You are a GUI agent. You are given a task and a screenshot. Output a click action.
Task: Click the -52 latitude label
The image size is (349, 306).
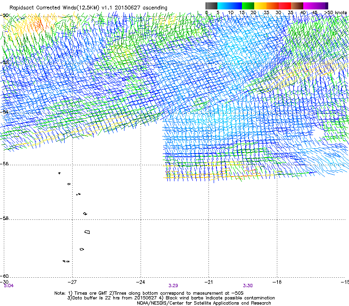[4, 62]
